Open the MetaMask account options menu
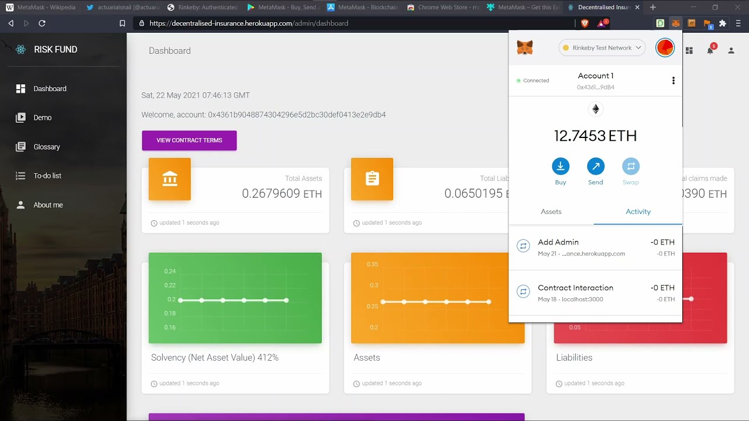The image size is (749, 421). point(673,81)
